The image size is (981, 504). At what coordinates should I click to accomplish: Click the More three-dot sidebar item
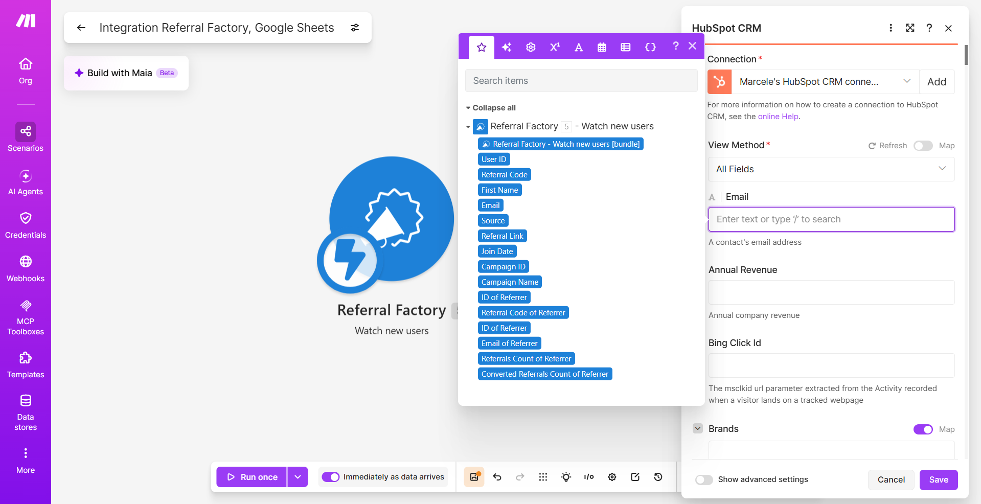26,461
